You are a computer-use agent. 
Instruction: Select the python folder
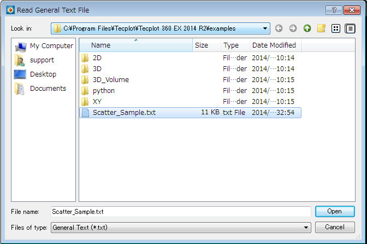[190, 91]
